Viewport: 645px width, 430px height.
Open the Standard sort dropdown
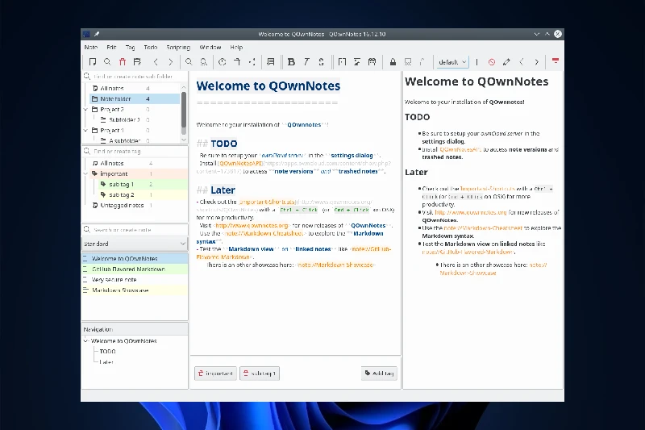[135, 244]
